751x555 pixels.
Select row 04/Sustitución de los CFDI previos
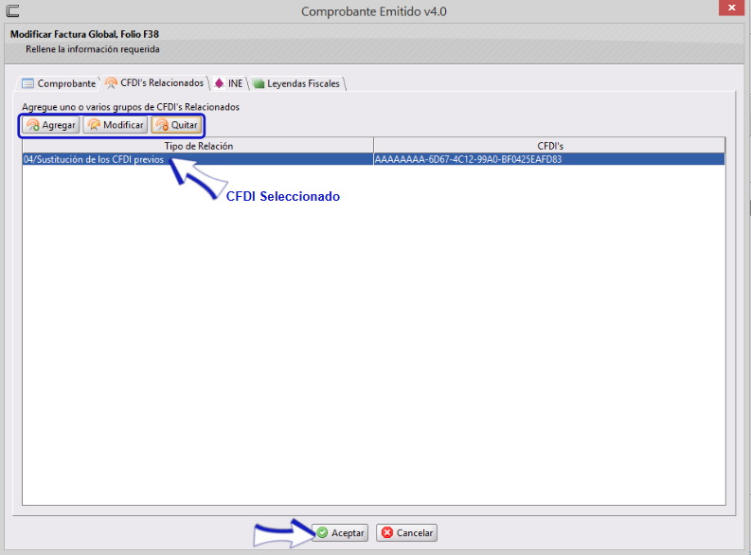(373, 159)
